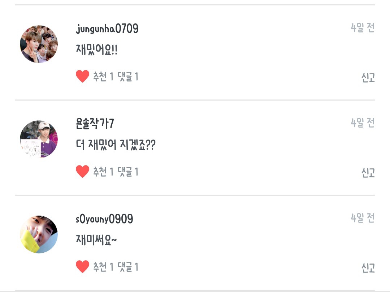Click the username s0youny0909

click(104, 219)
